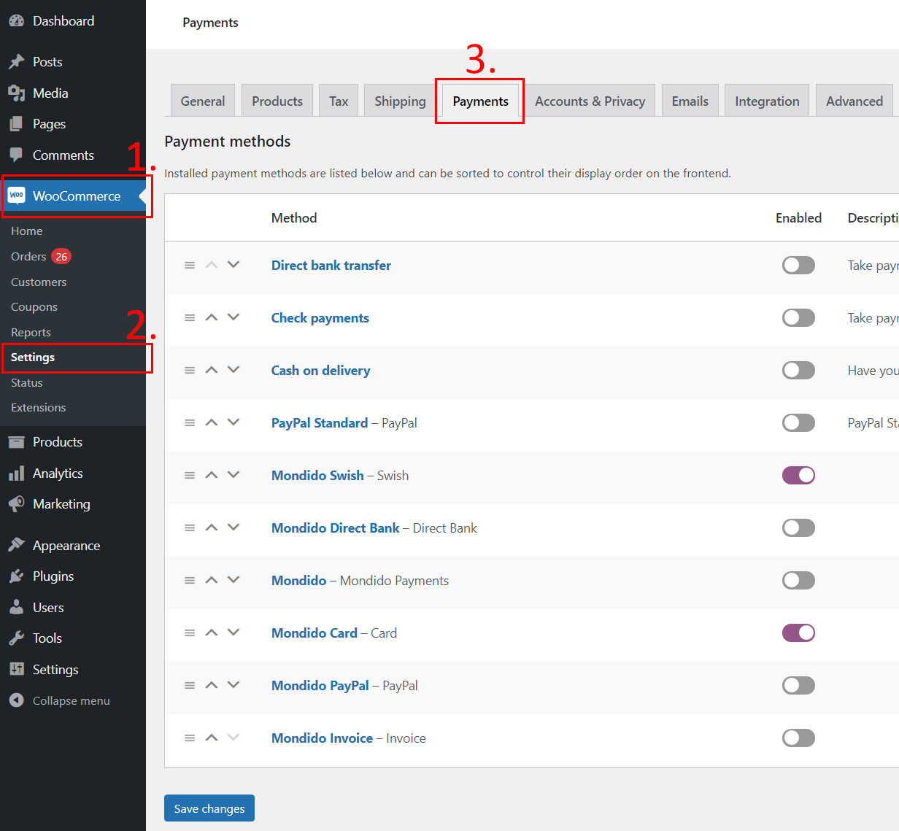Click the Save changes button
This screenshot has width=899, height=831.
pyautogui.click(x=209, y=808)
